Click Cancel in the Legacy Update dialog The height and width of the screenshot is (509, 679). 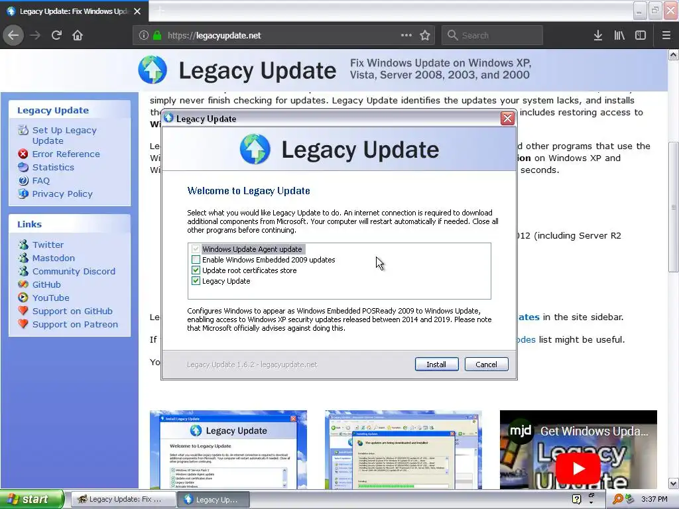pyautogui.click(x=486, y=365)
